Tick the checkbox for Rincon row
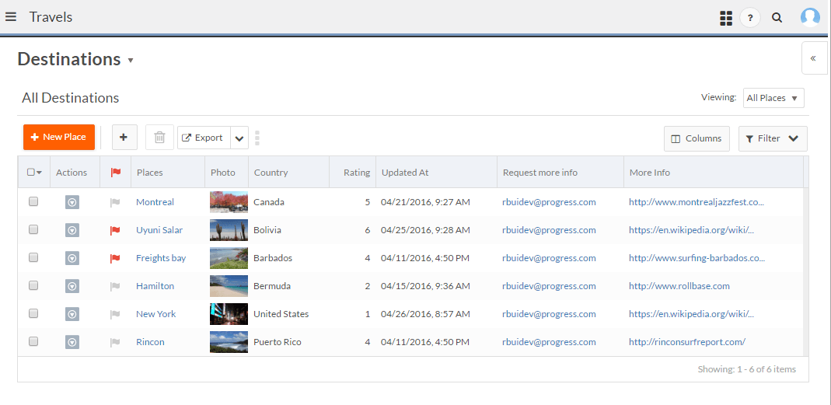 coord(33,342)
